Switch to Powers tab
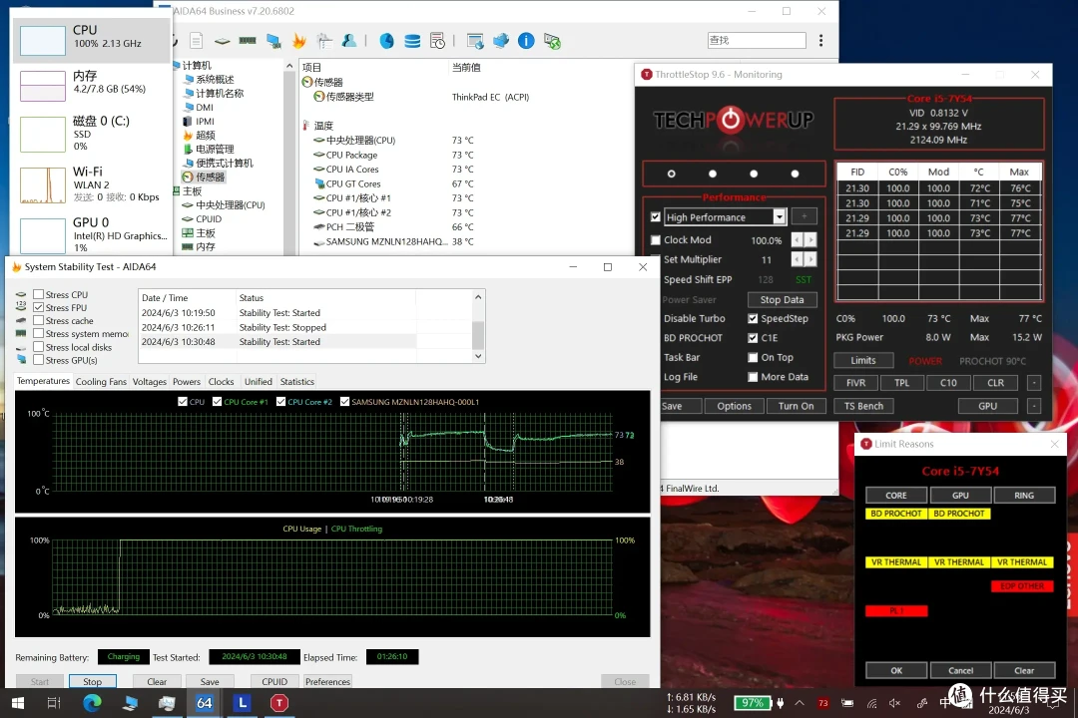Viewport: 1078px width, 718px height. coord(187,381)
